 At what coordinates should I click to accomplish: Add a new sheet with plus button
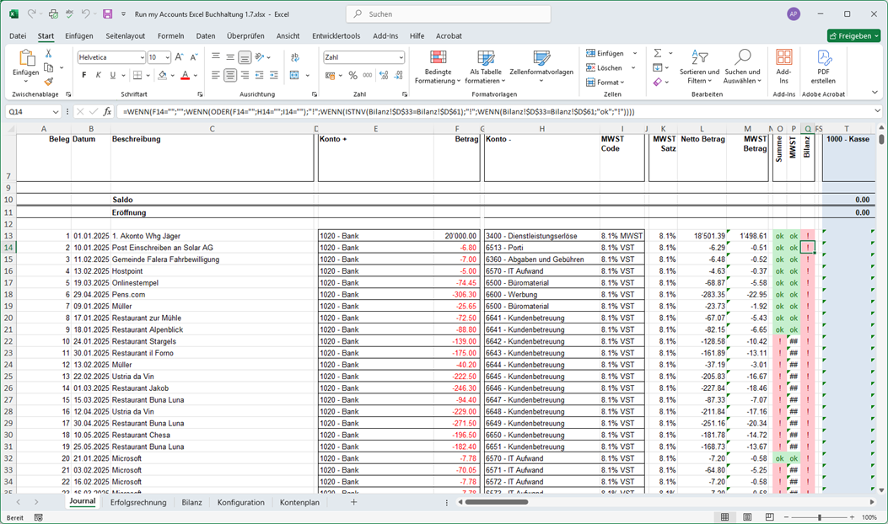pos(353,502)
